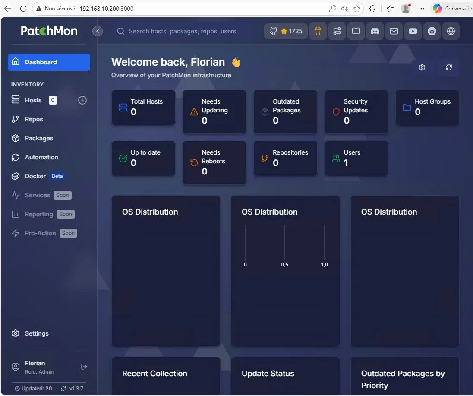Open the Security Updates stat card
Image resolution: width=473 pixels, height=396 pixels.
point(356,111)
